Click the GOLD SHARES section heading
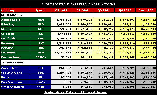Viewport: 157px width, 96px height. click(12, 15)
